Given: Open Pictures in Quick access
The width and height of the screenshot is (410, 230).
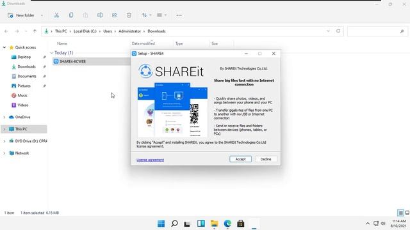Looking at the screenshot, I should [x=24, y=86].
